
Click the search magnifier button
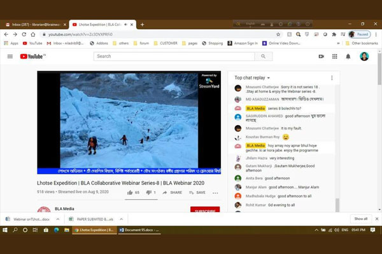[264, 57]
